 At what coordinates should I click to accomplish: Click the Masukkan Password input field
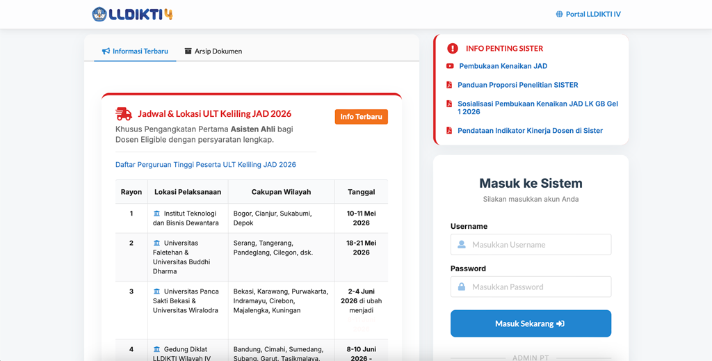[x=531, y=287]
